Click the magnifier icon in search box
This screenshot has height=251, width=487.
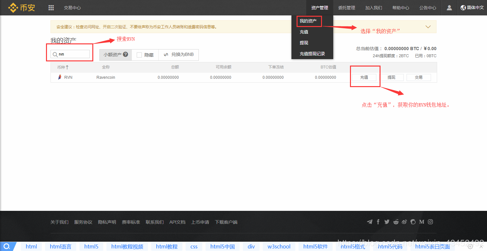55,54
